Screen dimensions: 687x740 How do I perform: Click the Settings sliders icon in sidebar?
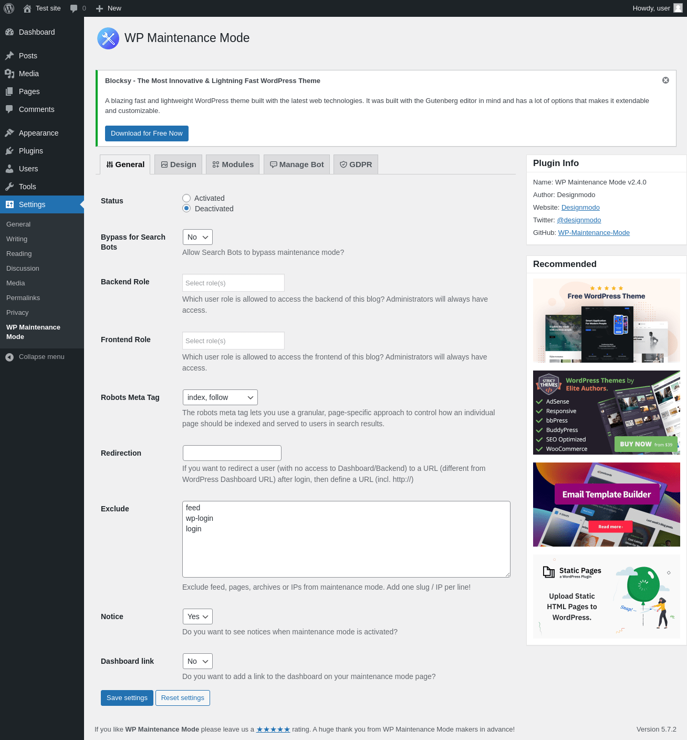pos(9,204)
